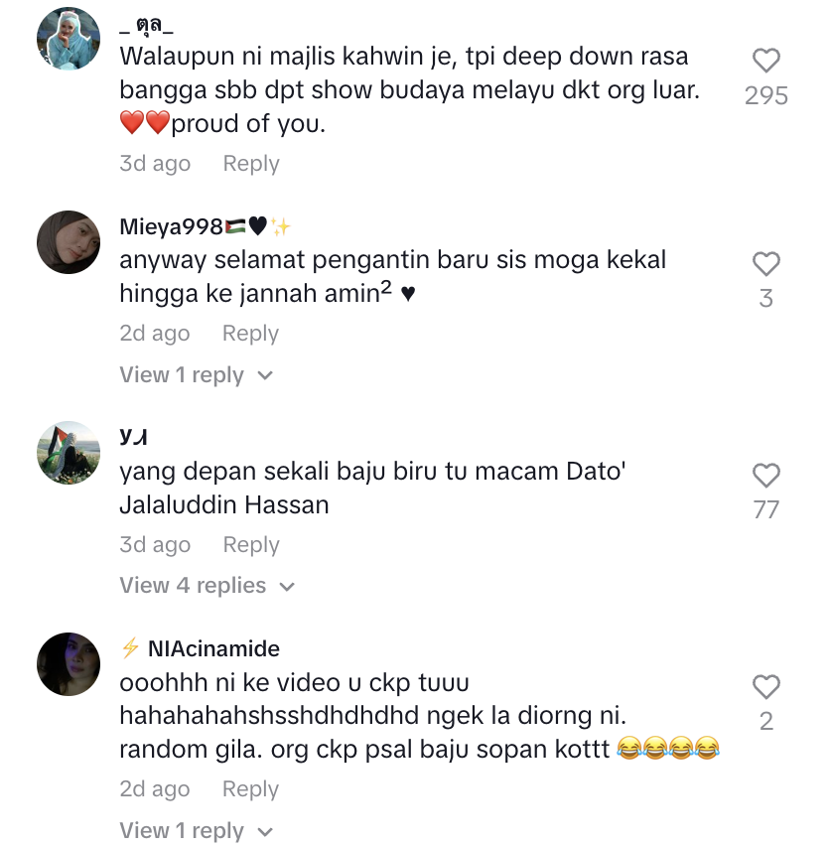The height and width of the screenshot is (846, 830).
Task: Open NIAcinamide's profile avatar
Action: (x=69, y=664)
